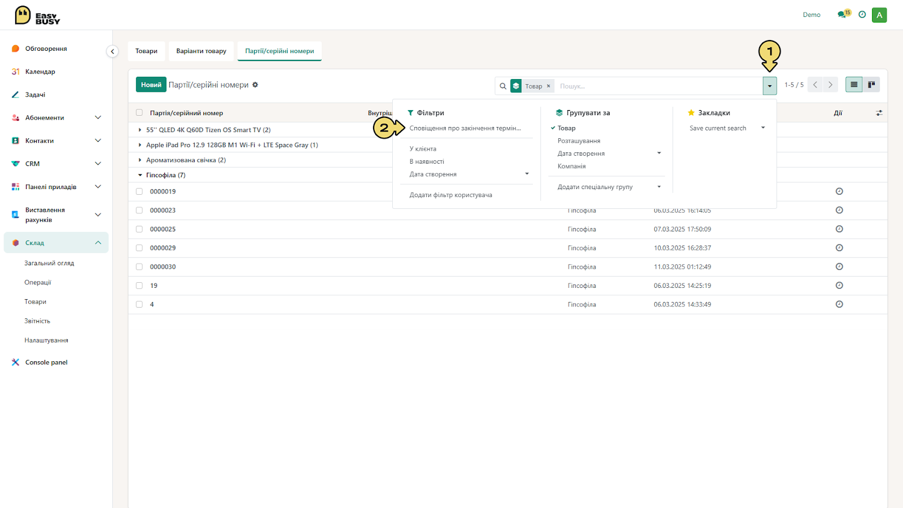This screenshot has width=903, height=508.
Task: Collapse the Склад sidebar section
Action: [x=98, y=243]
